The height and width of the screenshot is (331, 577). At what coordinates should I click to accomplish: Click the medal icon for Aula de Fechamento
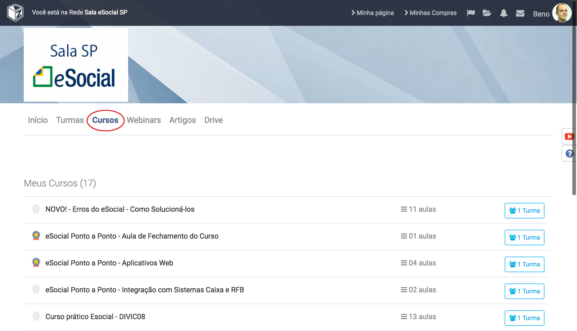(36, 236)
